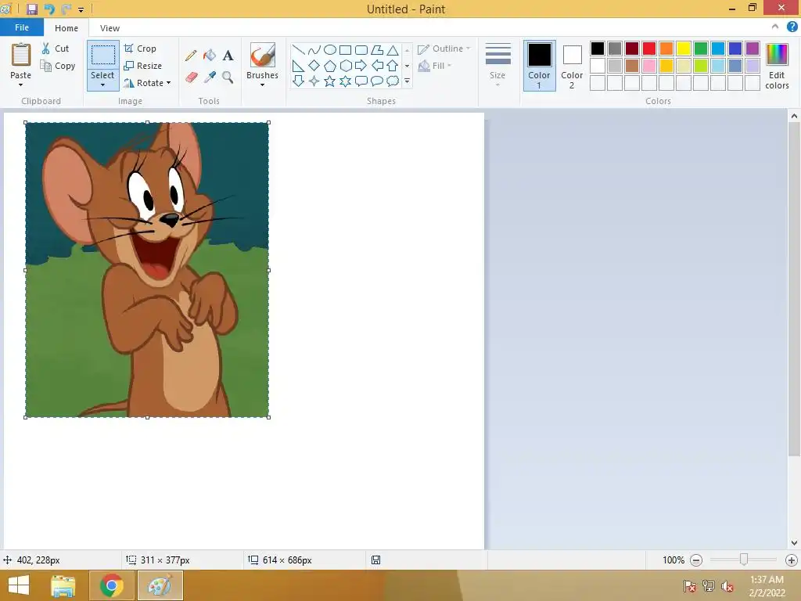801x601 pixels.
Task: Choose the Cloud callout shape
Action: coord(393,81)
